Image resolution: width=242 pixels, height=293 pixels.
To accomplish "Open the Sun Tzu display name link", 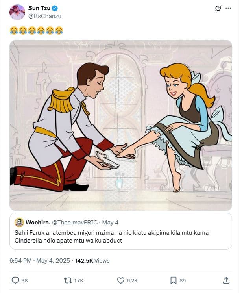I will [39, 8].
